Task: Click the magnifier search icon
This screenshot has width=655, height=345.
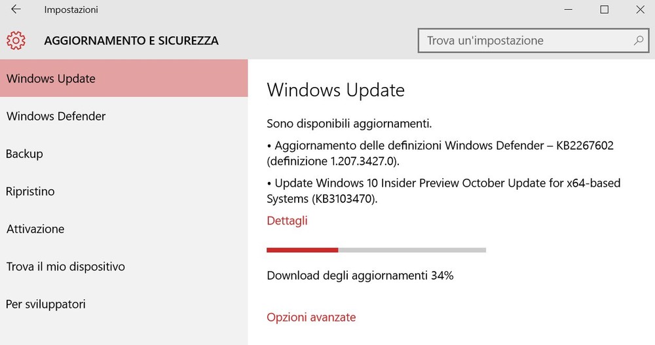Action: tap(638, 41)
